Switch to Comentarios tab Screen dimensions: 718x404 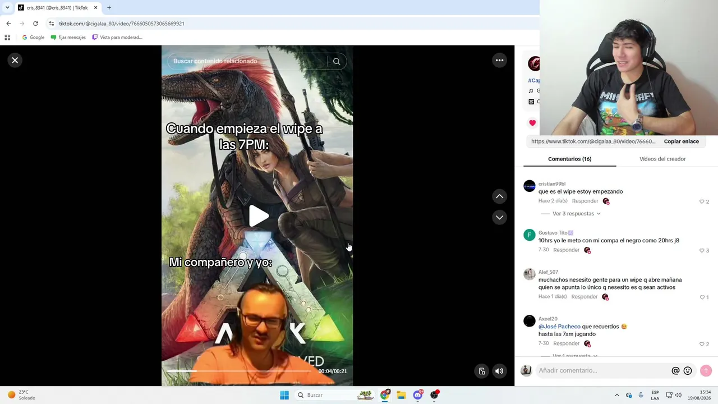click(570, 159)
